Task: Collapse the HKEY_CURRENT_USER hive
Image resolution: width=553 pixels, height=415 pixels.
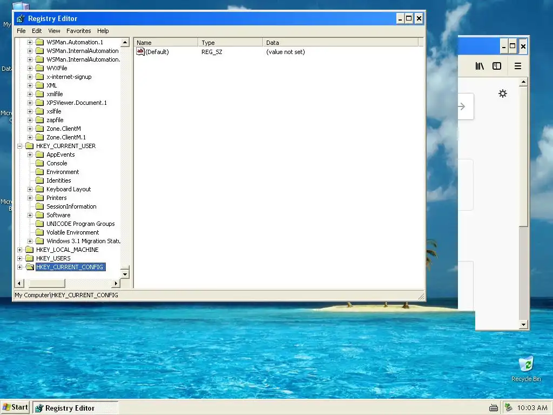Action: (20, 146)
